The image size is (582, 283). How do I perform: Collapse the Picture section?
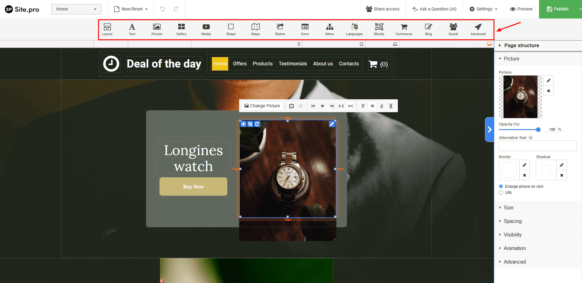[x=538, y=59]
